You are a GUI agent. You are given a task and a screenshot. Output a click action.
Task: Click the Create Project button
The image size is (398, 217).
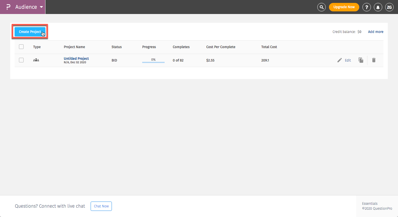point(30,32)
